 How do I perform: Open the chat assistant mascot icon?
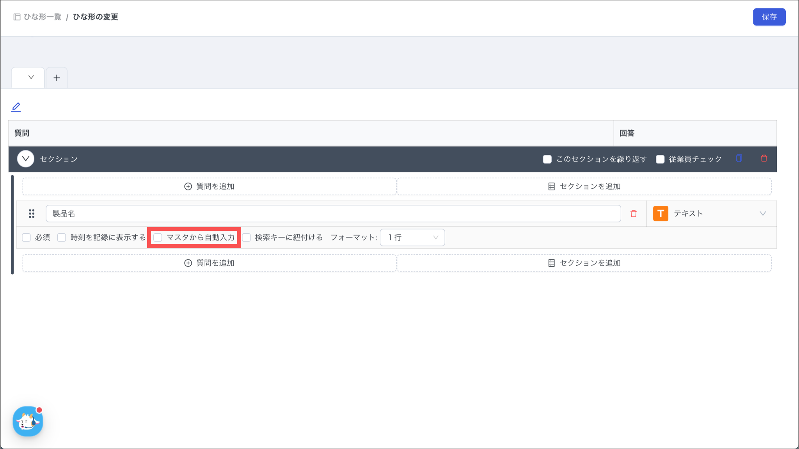pyautogui.click(x=28, y=421)
